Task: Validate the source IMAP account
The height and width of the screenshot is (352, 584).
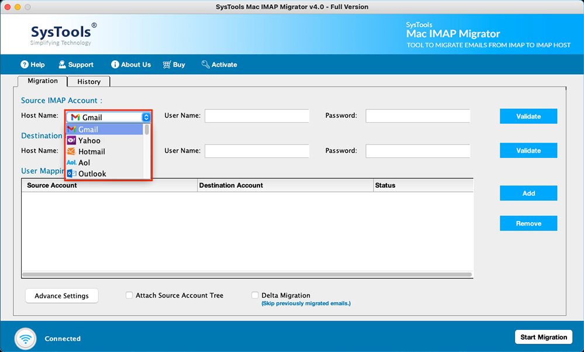Action: [x=528, y=116]
